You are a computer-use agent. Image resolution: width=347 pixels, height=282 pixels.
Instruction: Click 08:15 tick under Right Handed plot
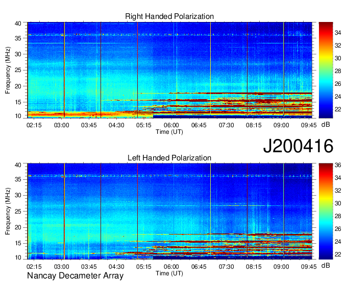tap(254, 125)
